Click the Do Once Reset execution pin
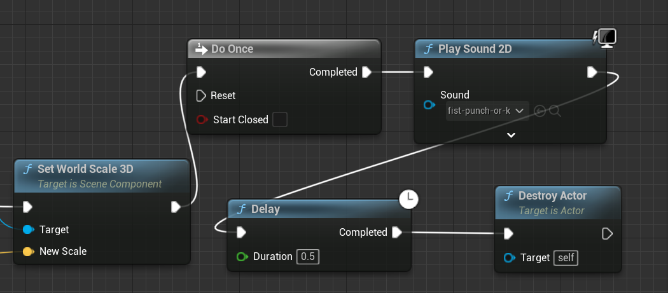This screenshot has width=668, height=293. point(201,96)
